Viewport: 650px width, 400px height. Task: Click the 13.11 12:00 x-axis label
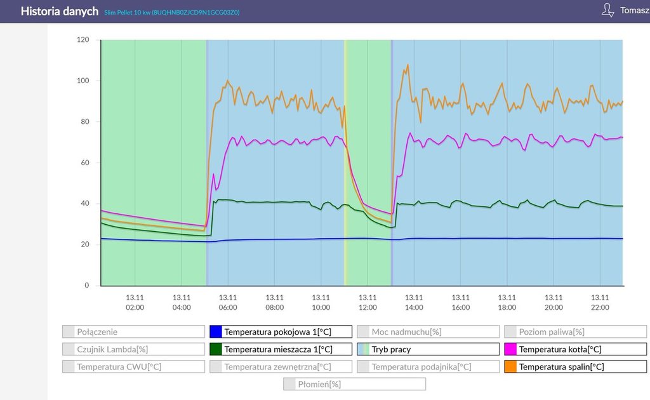[x=368, y=302]
